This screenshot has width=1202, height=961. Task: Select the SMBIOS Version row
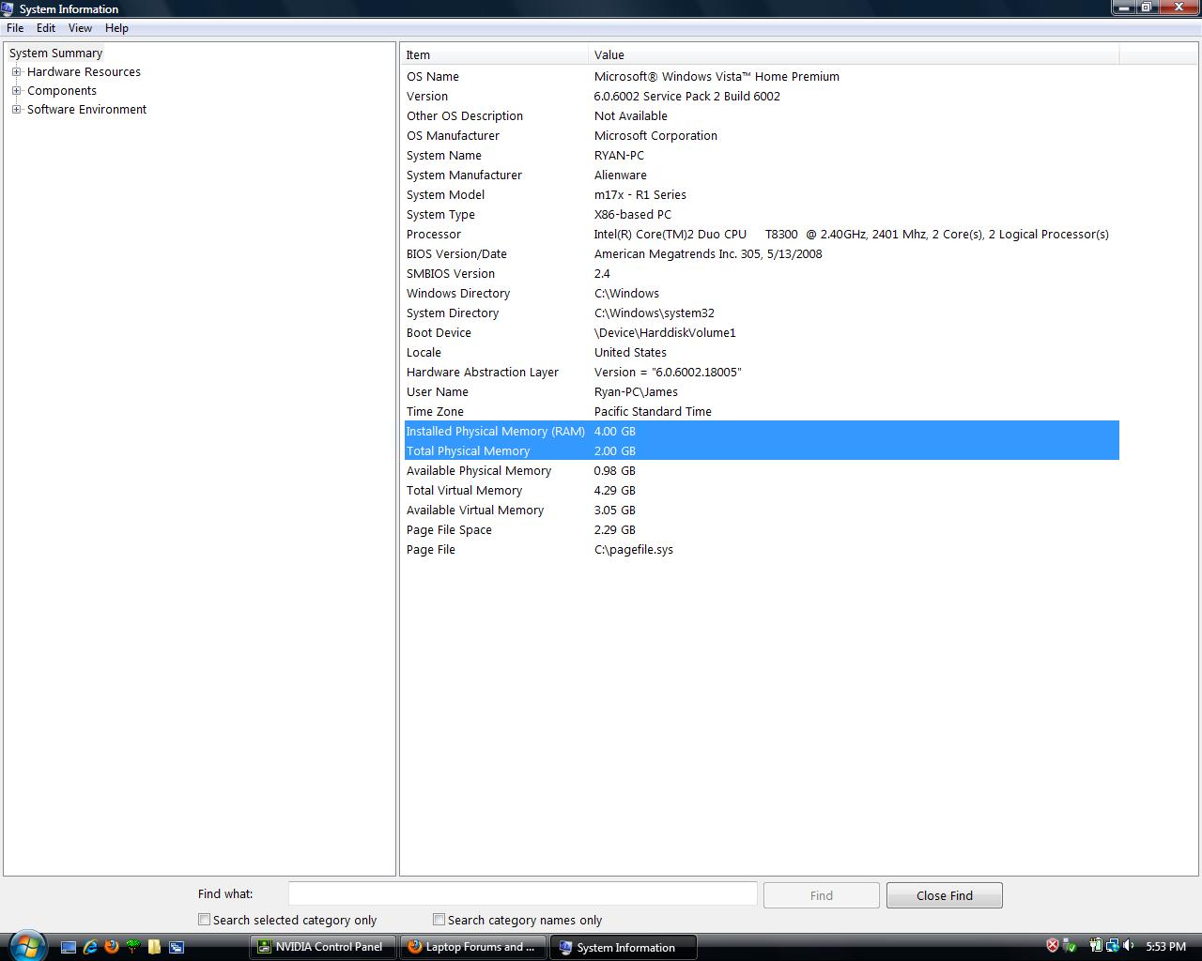click(x=762, y=274)
